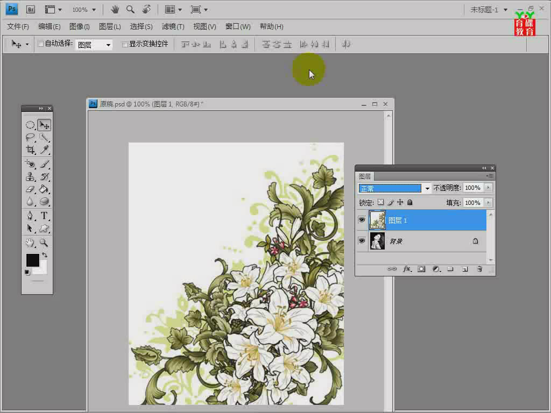Select the Zoom tool in the toolbox
This screenshot has height=413, width=551.
(44, 243)
